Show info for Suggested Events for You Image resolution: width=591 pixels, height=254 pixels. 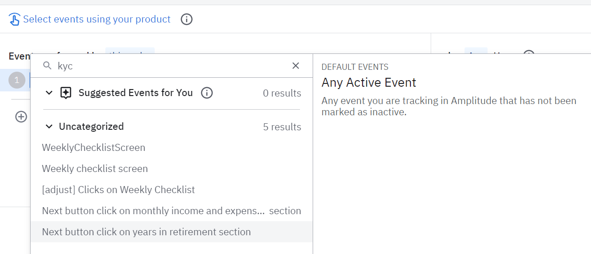206,93
